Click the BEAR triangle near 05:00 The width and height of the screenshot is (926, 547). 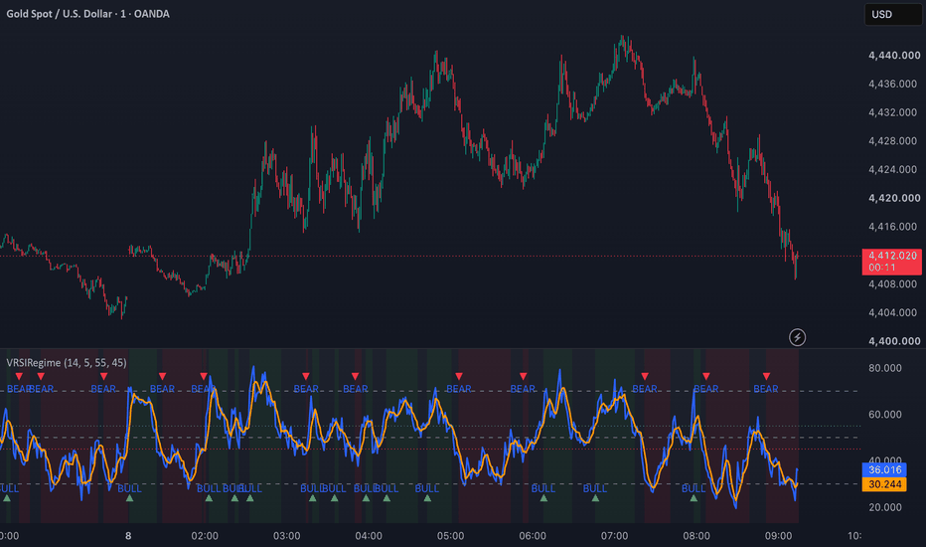[x=459, y=377]
